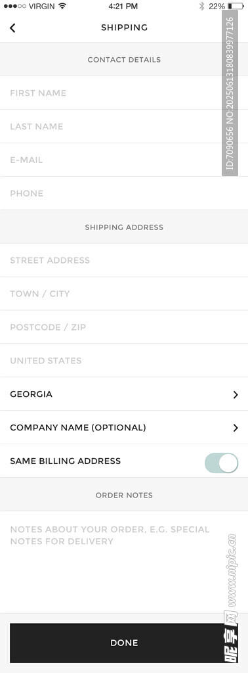
Task: Tap the back arrow icon
Action: [x=12, y=28]
